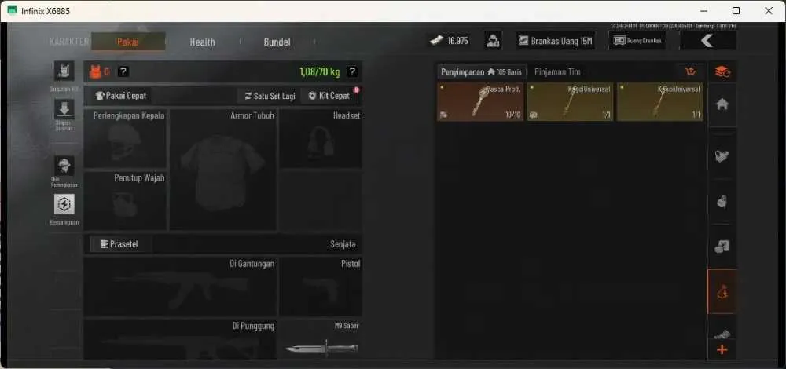
Task: Maximize the Infinix X6885 window
Action: (x=736, y=10)
